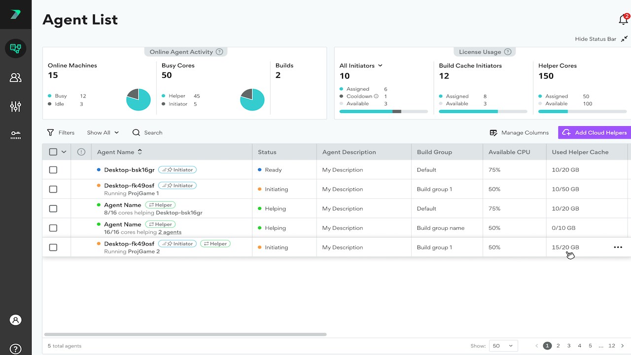Screen dimensions: 631x355
Task: Open the Show 50 per page dropdown
Action: (x=503, y=346)
